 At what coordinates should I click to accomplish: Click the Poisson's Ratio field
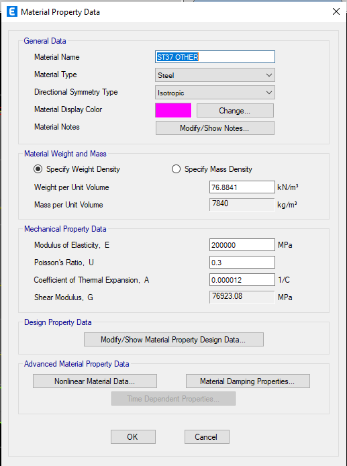(242, 263)
